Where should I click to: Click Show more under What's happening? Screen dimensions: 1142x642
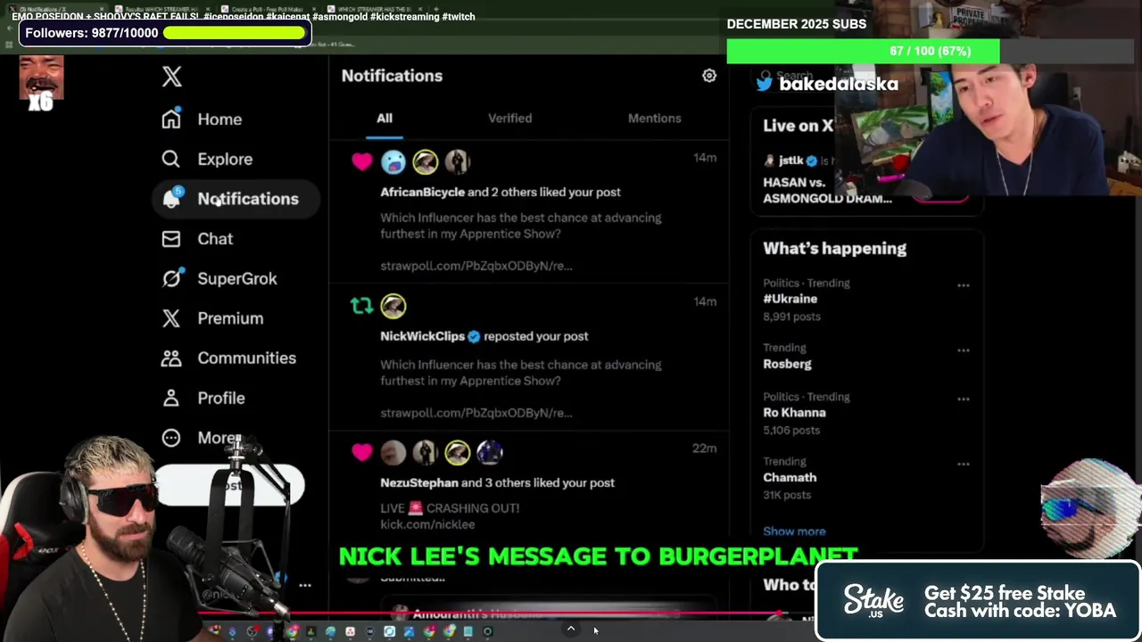[794, 531]
